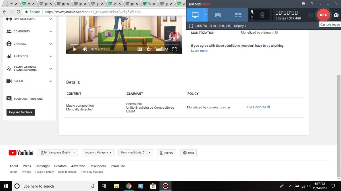Open the Language: English dropdown

pos(58,153)
